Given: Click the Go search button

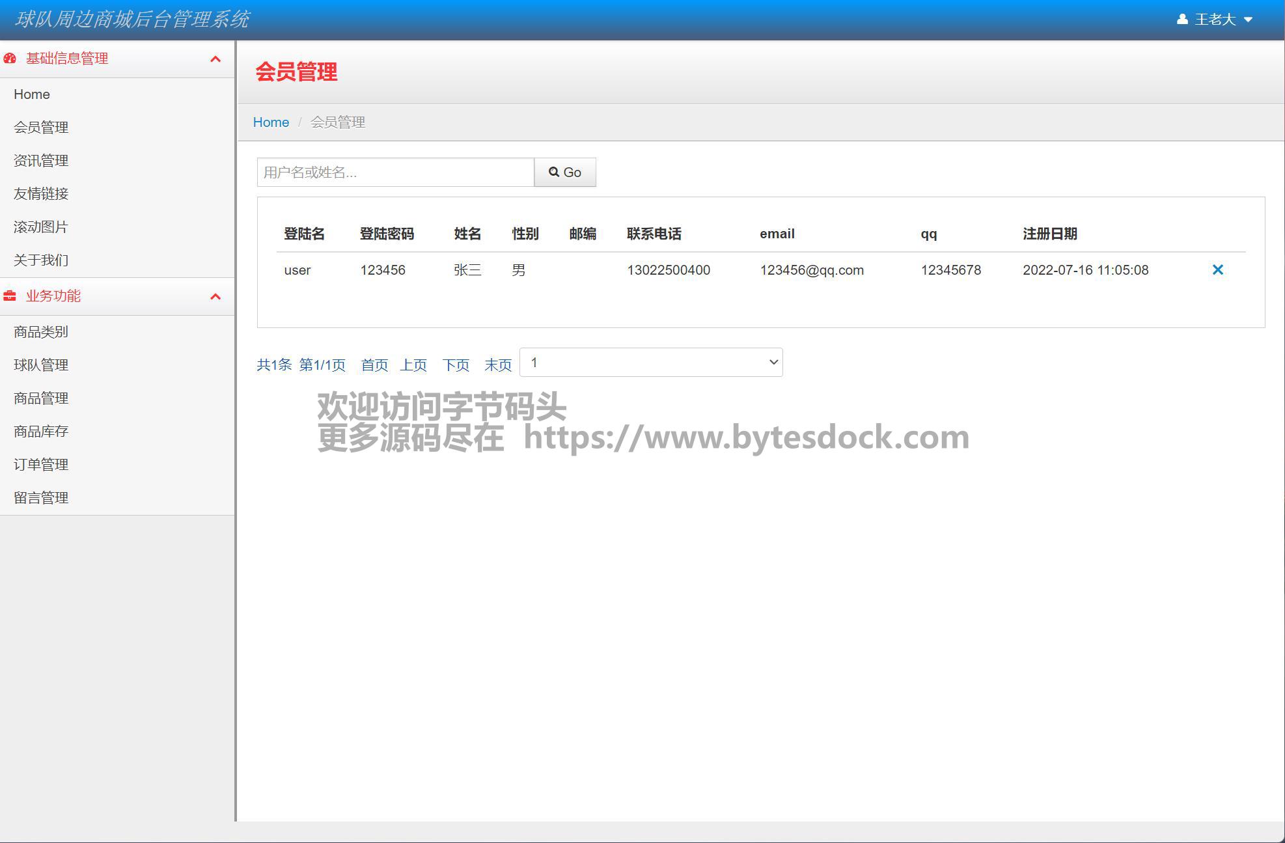Looking at the screenshot, I should pos(564,173).
